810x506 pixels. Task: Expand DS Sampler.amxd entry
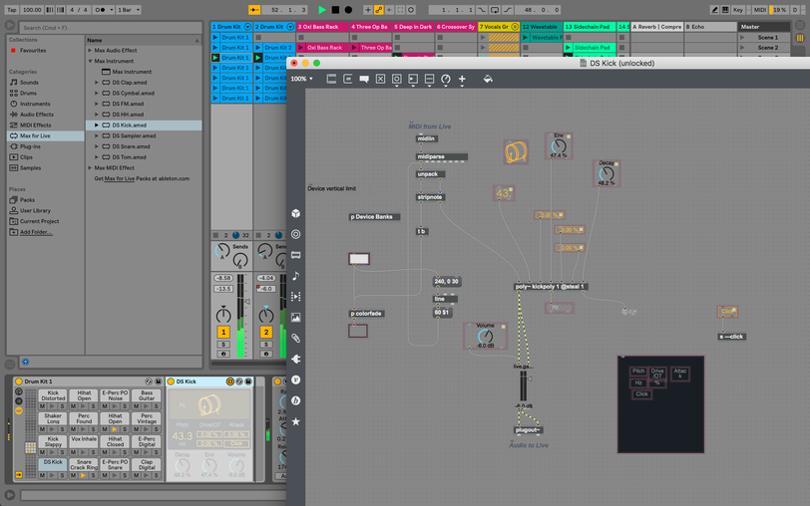tap(96, 136)
